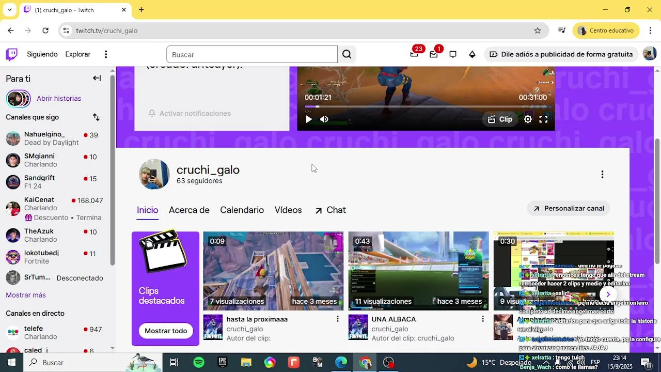Open the 0:43 UNA ALBACA clip thumbnail
The height and width of the screenshot is (372, 661).
pos(418,271)
